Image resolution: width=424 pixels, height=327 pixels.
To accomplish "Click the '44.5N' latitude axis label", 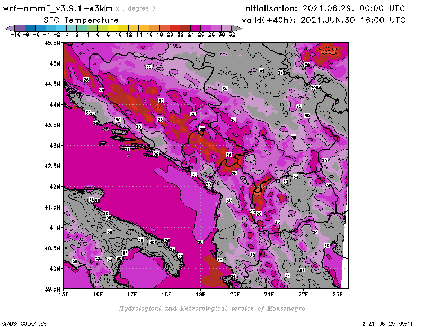I will 52,84.
